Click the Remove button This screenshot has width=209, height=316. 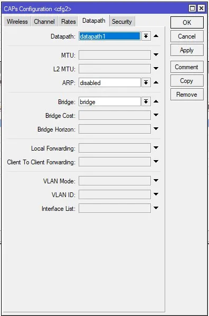pyautogui.click(x=187, y=94)
